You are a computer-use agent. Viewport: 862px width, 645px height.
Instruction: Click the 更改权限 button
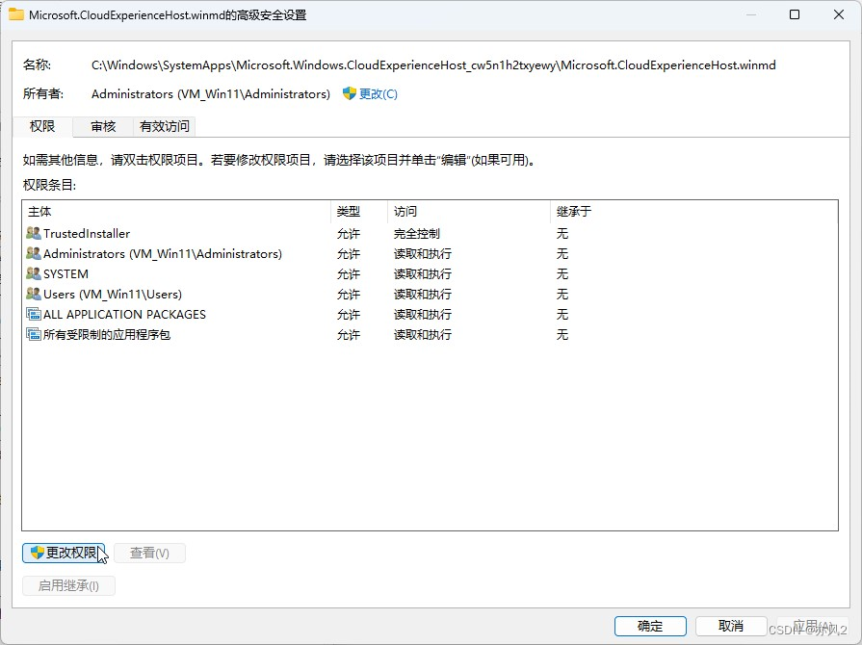pos(64,553)
